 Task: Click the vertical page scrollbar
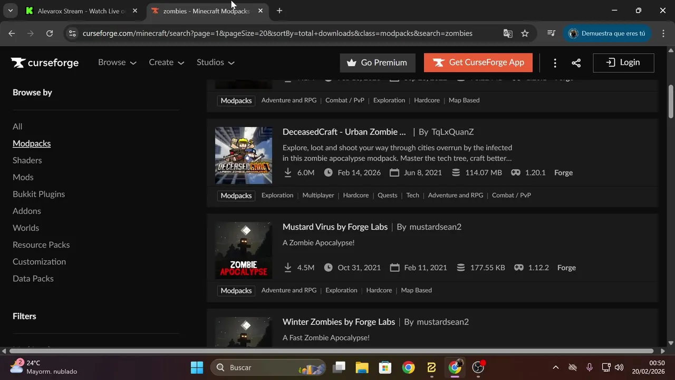coord(671,102)
